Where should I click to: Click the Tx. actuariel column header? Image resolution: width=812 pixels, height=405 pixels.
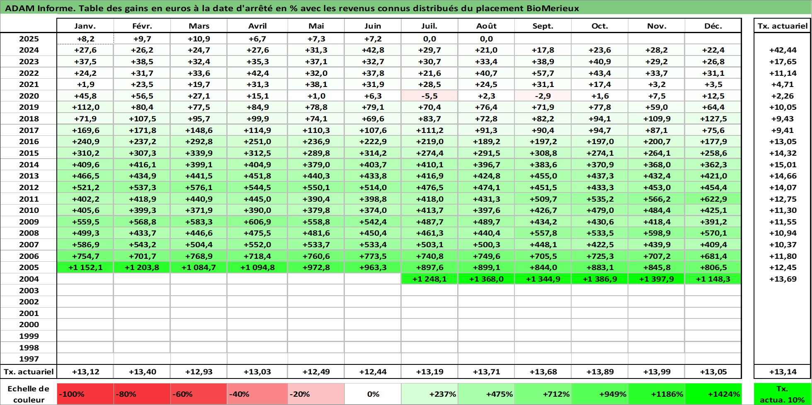[782, 26]
